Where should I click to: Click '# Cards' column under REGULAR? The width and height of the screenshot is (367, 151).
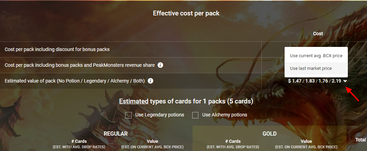[x=79, y=141]
